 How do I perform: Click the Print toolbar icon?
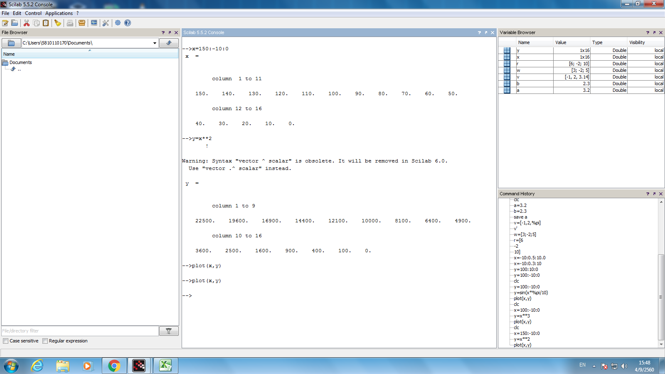tap(70, 23)
